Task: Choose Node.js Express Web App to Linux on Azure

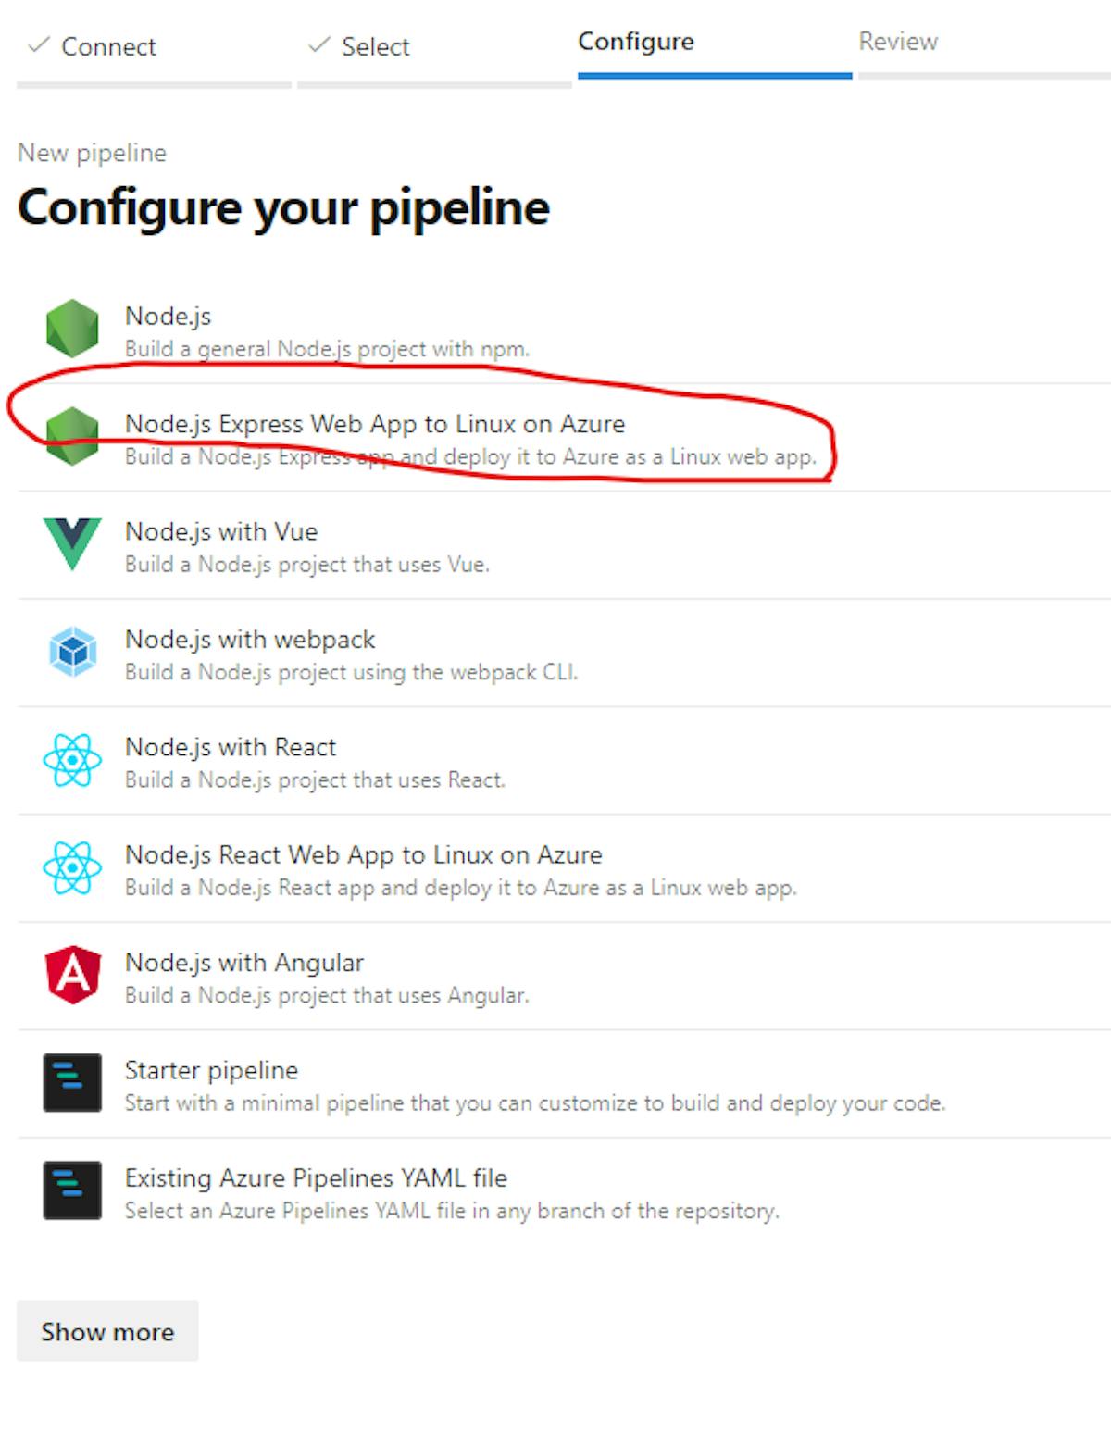Action: point(375,424)
